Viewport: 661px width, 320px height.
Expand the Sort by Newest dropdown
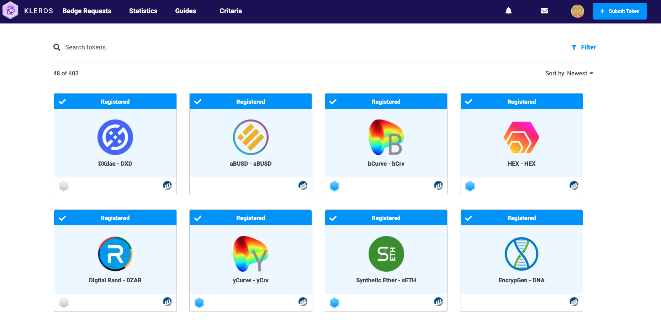tap(569, 73)
